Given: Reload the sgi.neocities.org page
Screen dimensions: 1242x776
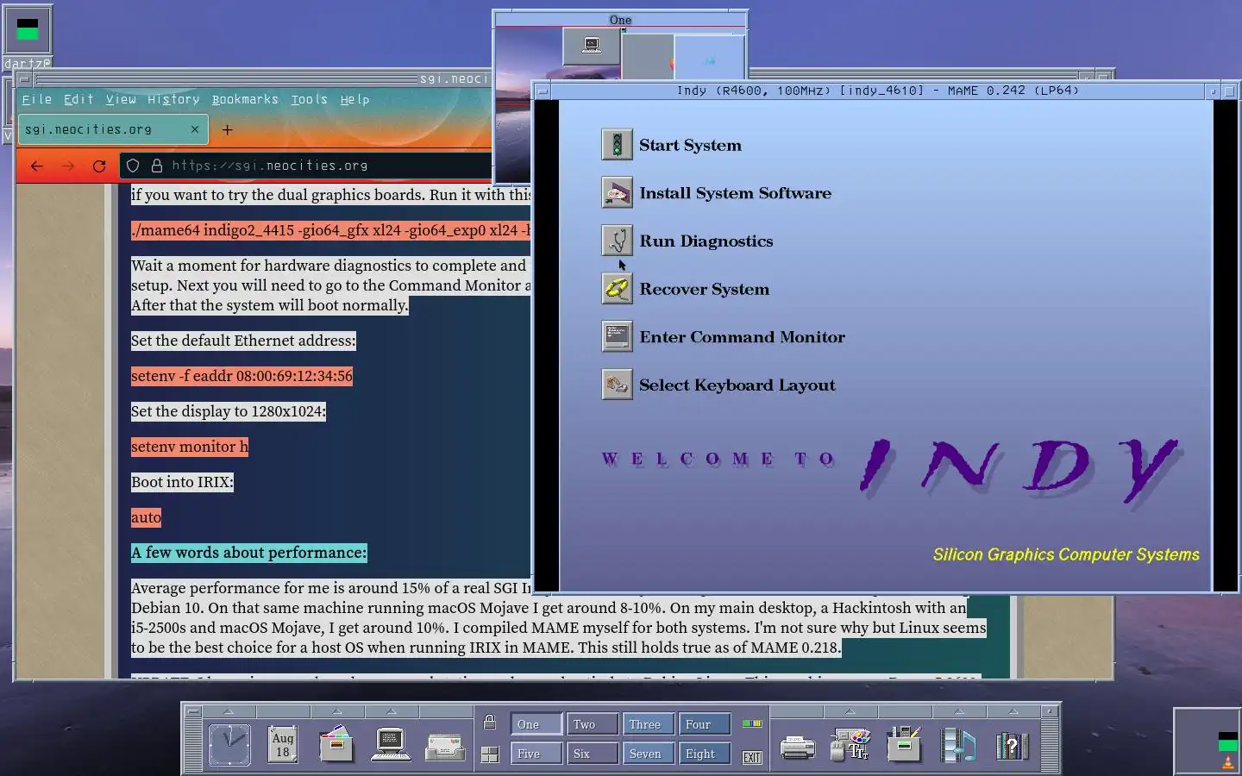Looking at the screenshot, I should coord(99,166).
